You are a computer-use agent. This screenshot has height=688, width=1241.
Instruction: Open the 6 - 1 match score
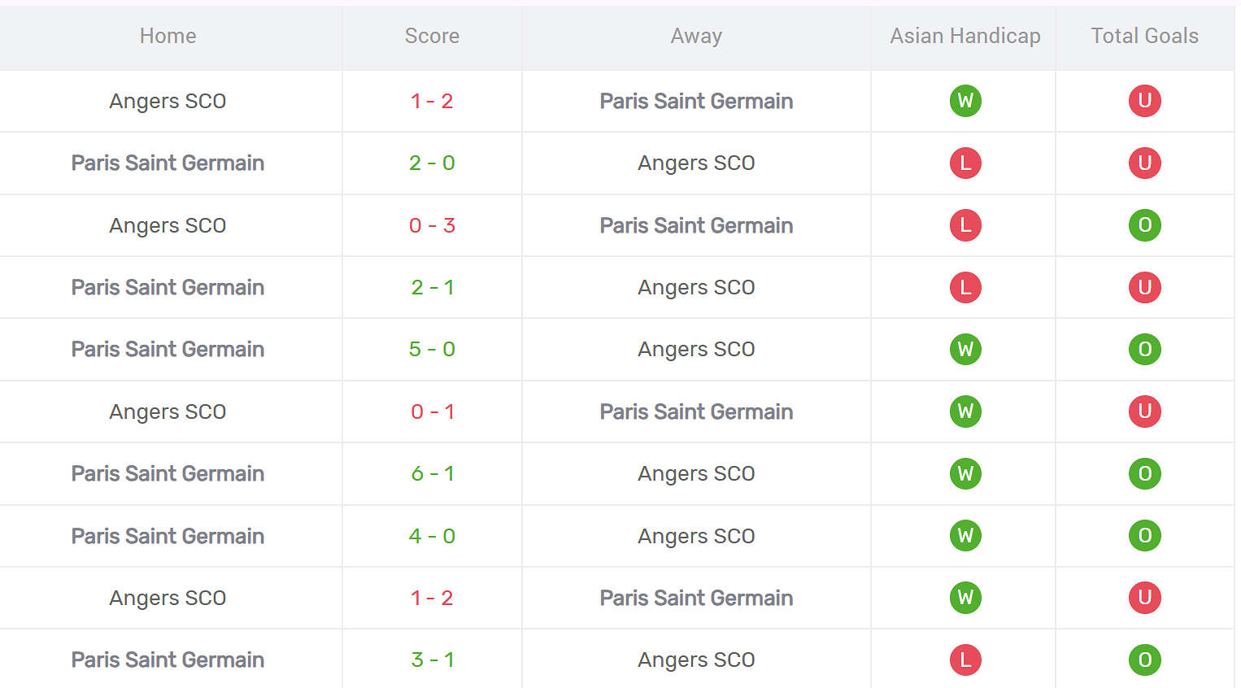pyautogui.click(x=432, y=474)
